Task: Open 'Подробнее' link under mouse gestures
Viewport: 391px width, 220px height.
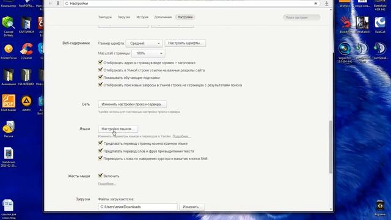Action: point(107,184)
